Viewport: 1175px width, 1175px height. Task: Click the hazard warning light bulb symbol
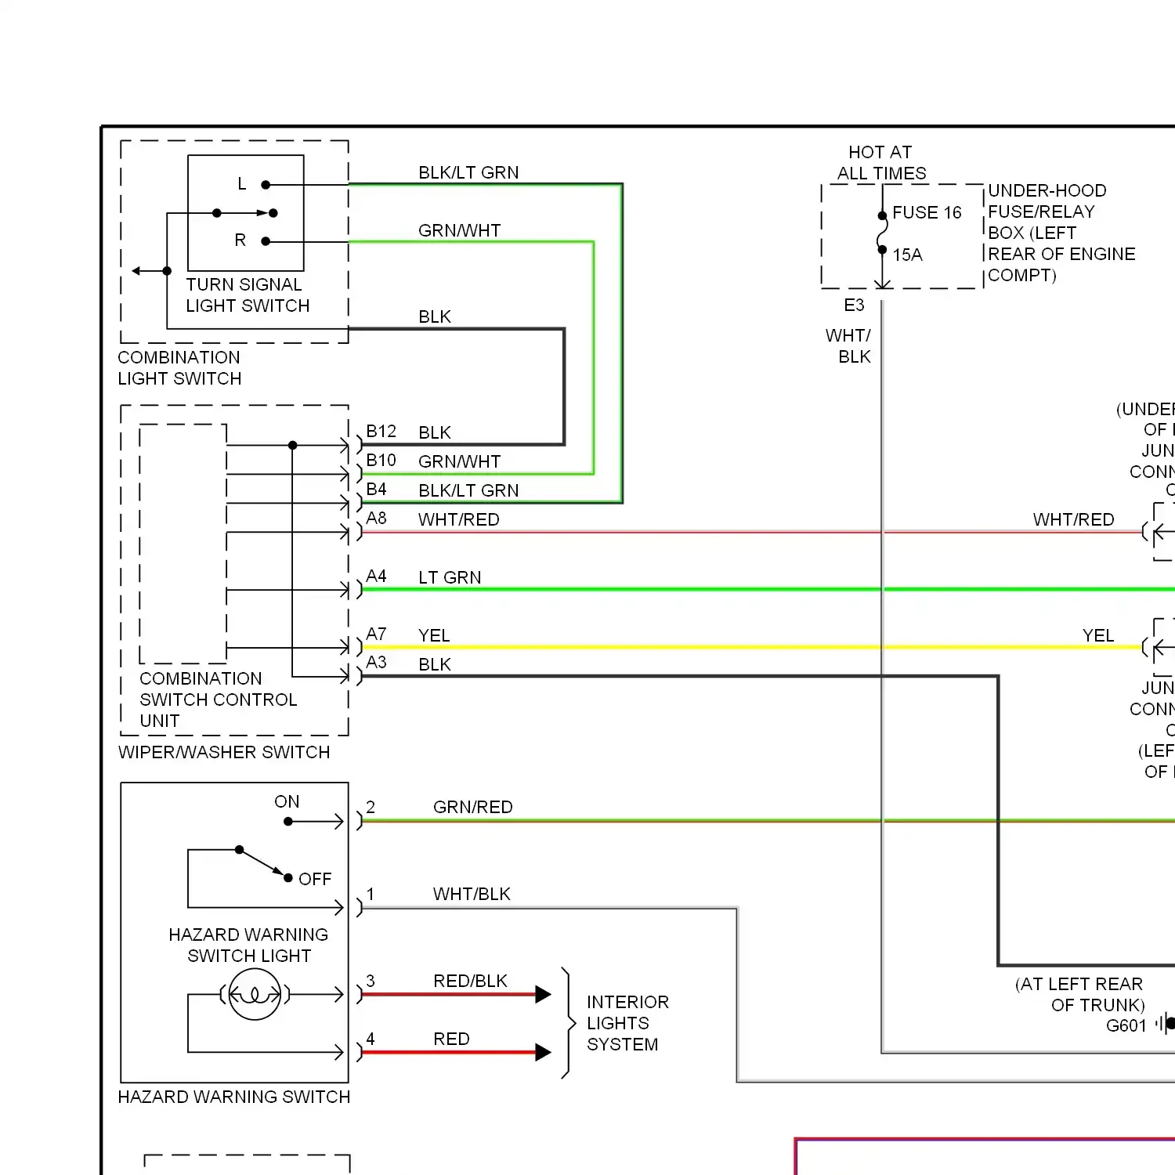click(x=255, y=995)
